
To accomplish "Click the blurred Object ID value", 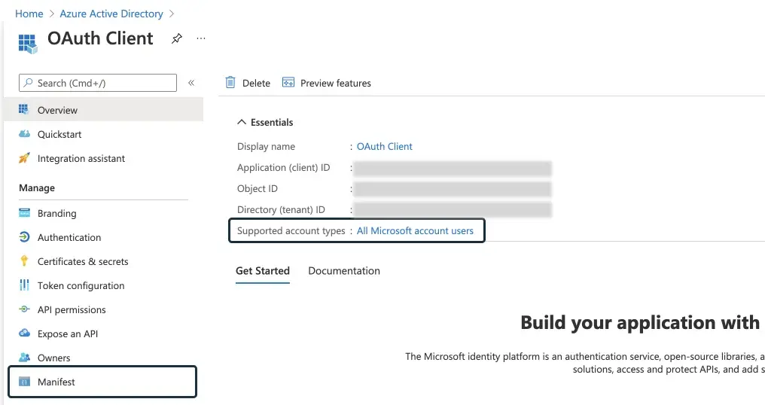I will tap(453, 189).
